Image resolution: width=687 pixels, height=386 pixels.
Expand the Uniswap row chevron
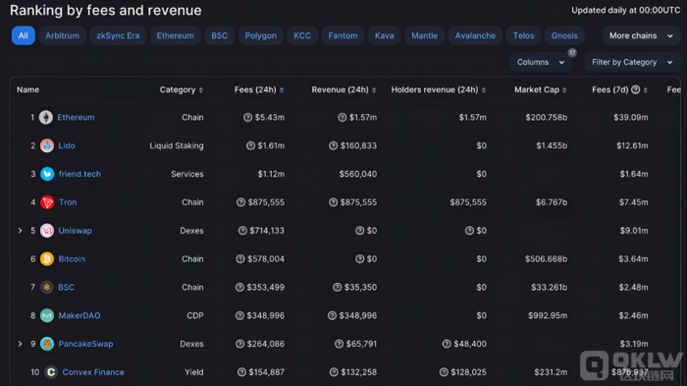click(20, 231)
